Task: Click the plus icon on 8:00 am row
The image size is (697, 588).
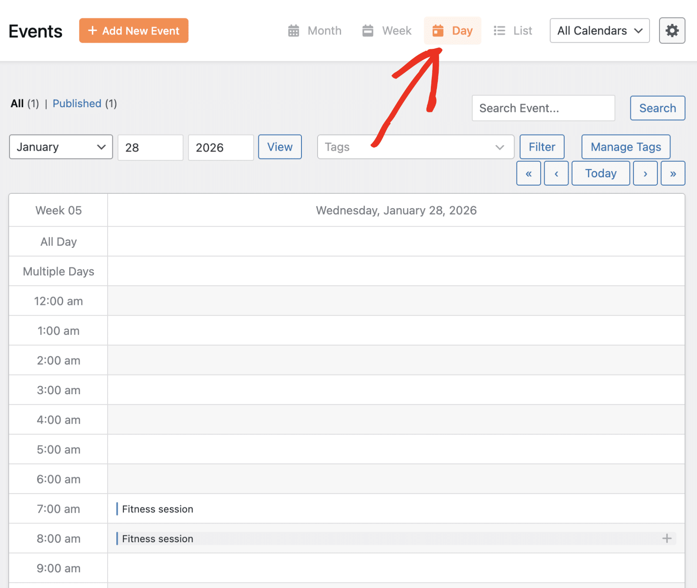Action: [667, 539]
